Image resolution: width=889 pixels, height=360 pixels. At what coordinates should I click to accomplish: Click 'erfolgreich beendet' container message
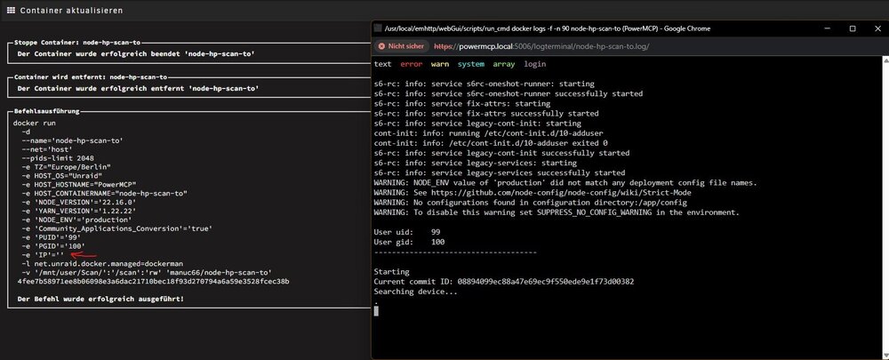click(136, 54)
